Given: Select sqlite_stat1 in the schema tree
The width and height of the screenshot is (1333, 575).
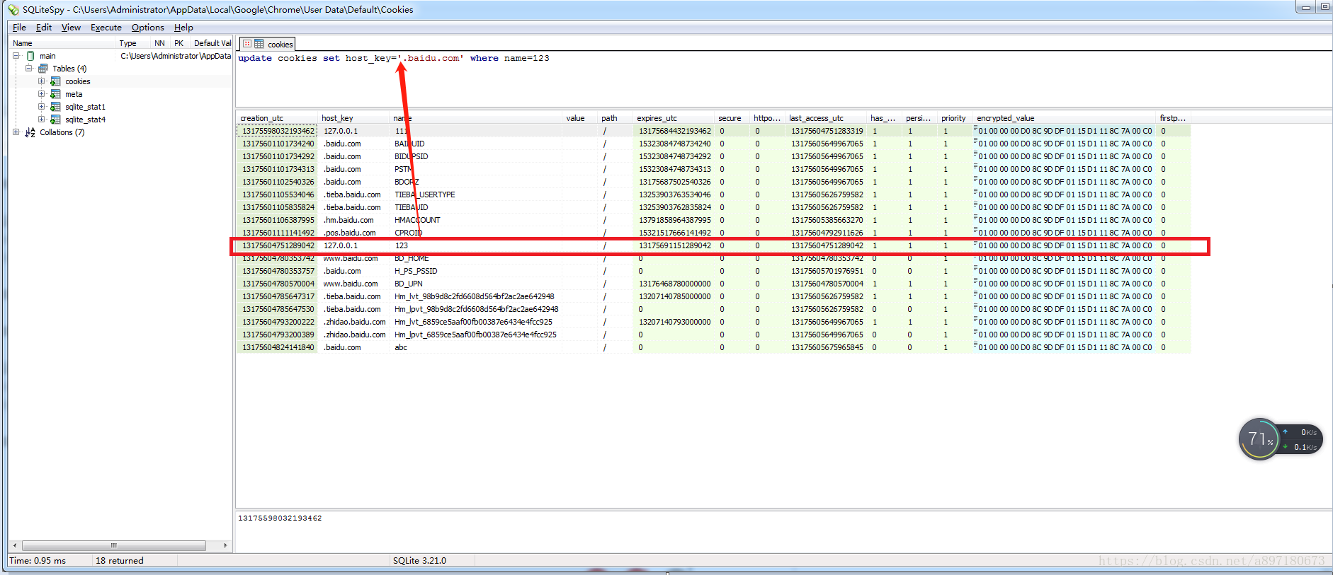Looking at the screenshot, I should coord(85,107).
